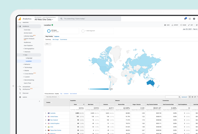198x134 pixels.
Task: Open the All Web Site Data dropdown
Action: click(x=44, y=20)
